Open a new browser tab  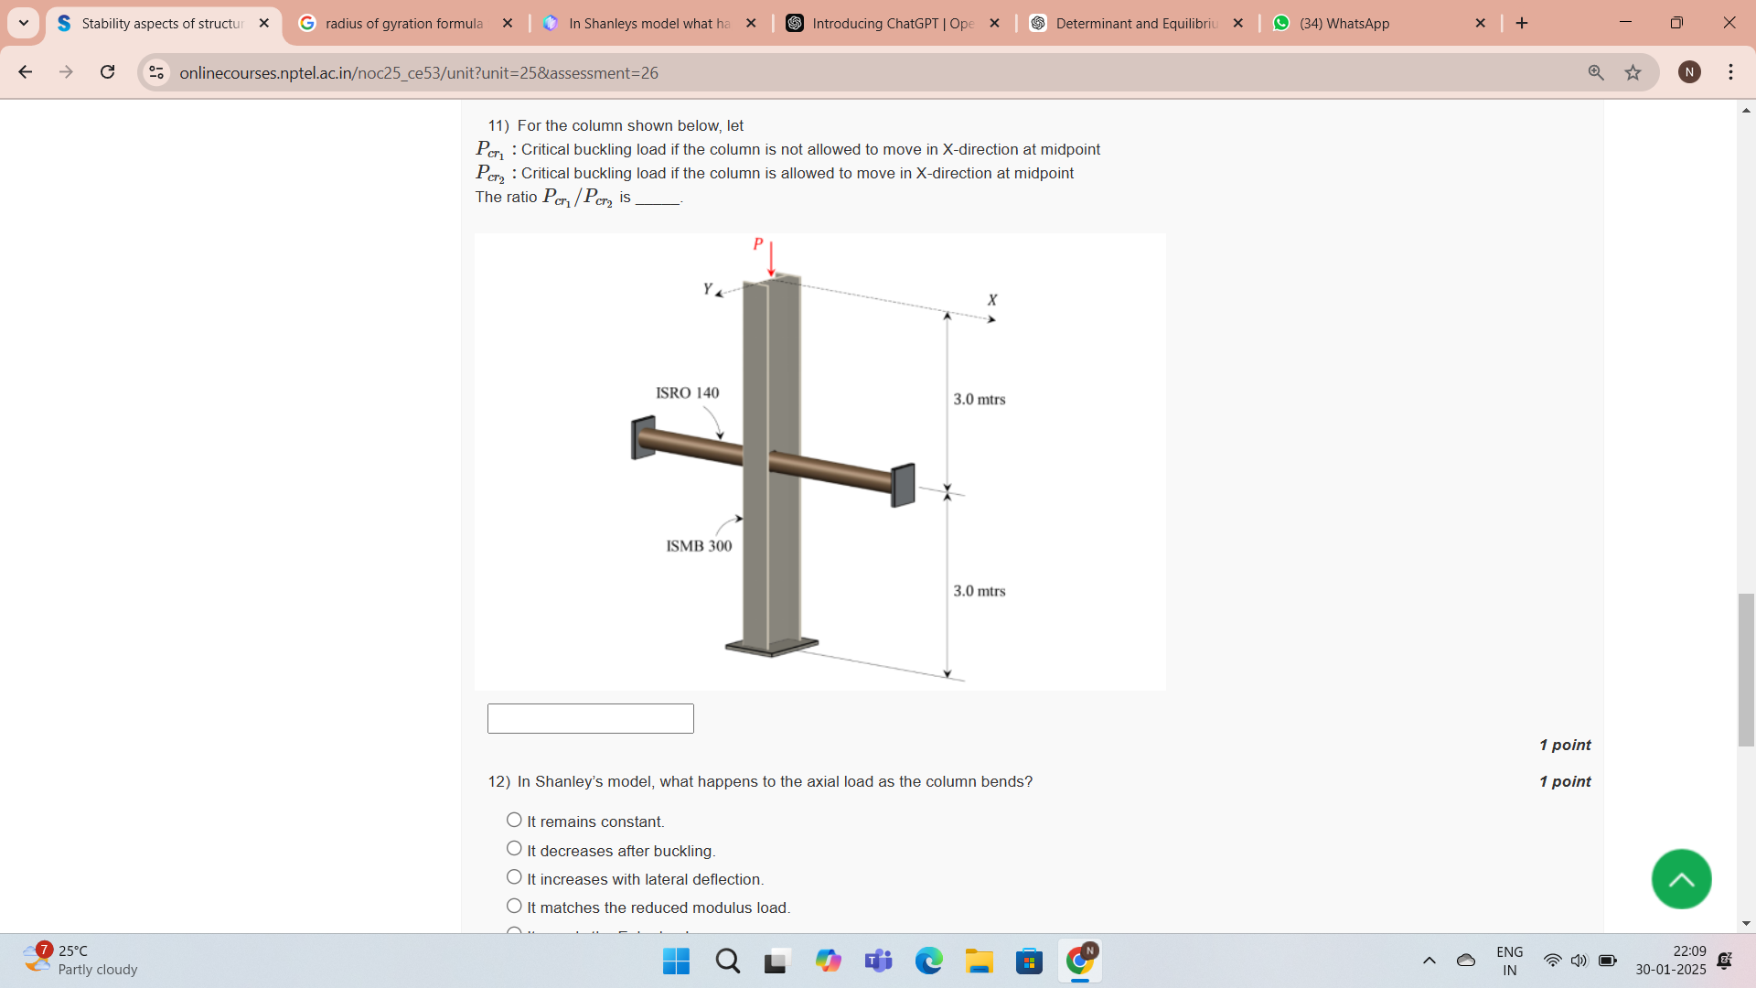pyautogui.click(x=1522, y=23)
